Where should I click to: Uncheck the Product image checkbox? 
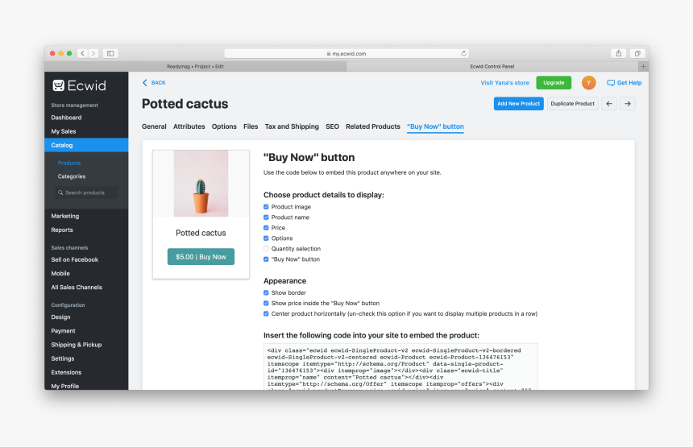click(266, 207)
